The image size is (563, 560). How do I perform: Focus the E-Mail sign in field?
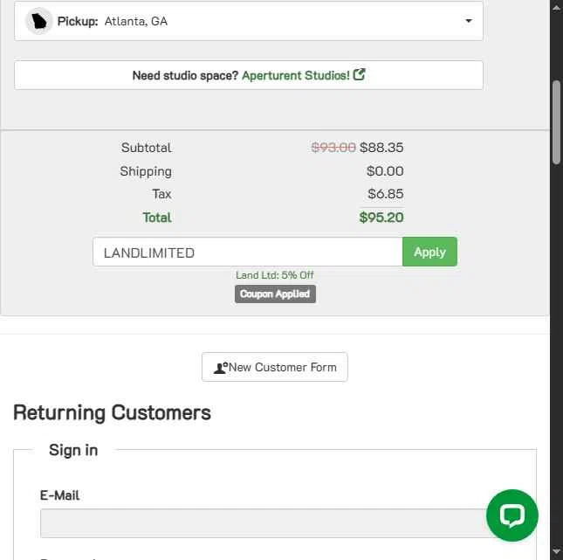point(265,523)
